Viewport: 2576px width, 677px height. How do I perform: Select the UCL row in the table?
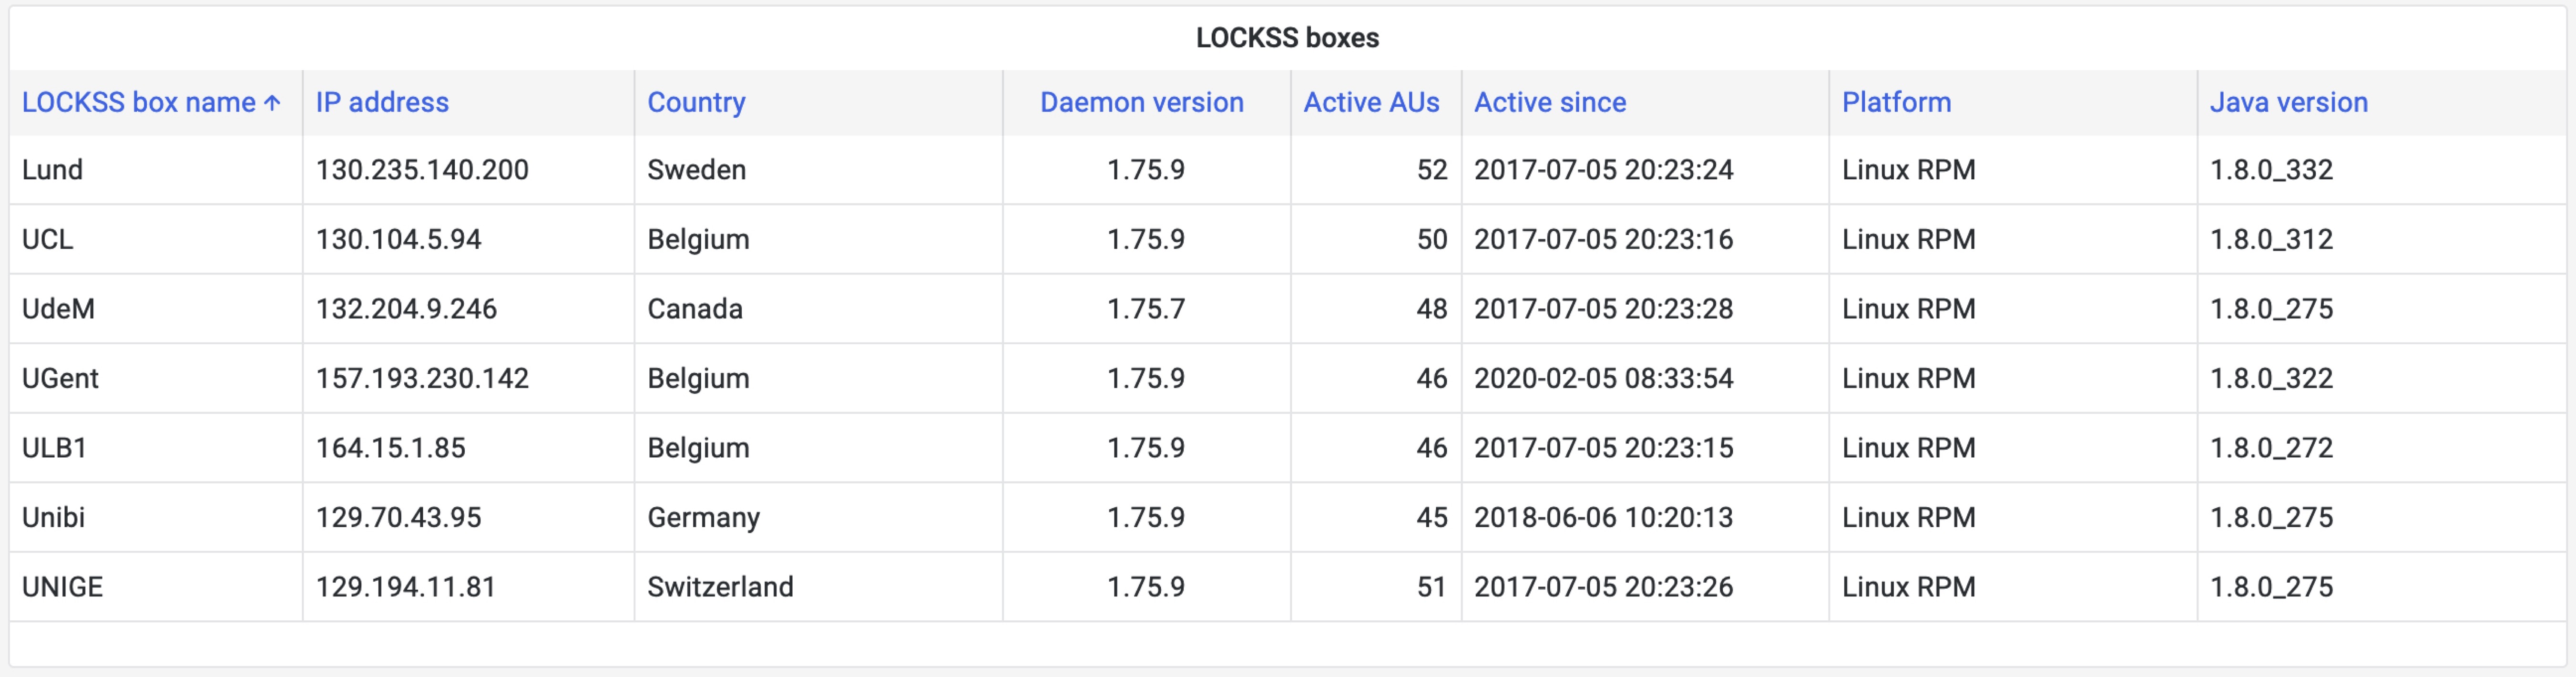point(43,239)
